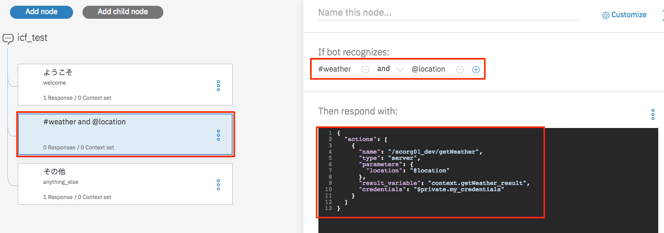This screenshot has height=233, width=664.
Task: Remove the @location condition with the minus icon
Action: point(460,69)
